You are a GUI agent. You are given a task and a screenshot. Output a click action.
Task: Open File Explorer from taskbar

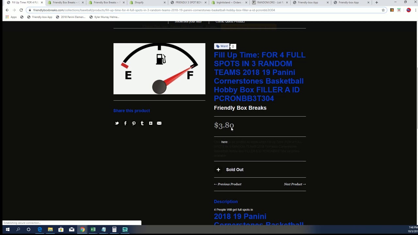click(50, 230)
